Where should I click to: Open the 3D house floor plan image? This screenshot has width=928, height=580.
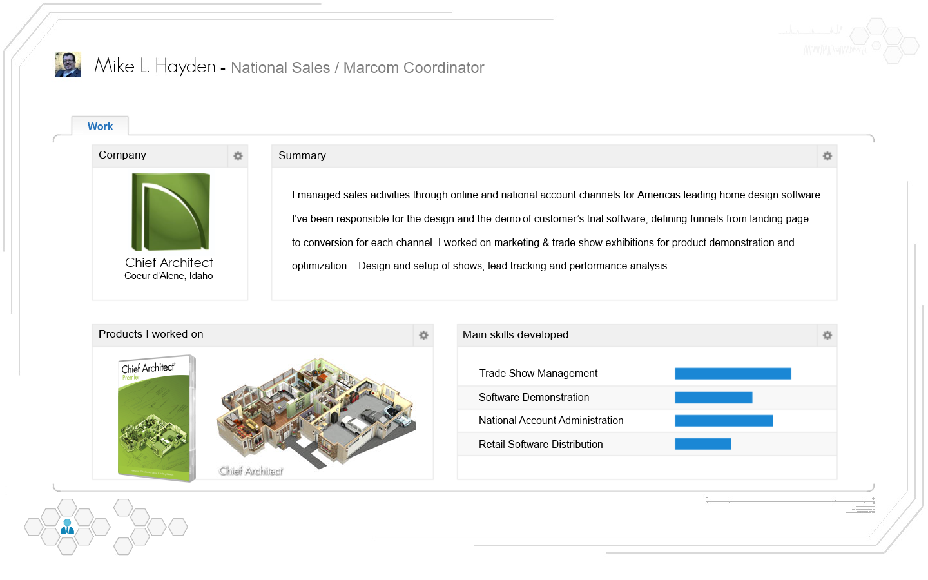[x=316, y=412]
